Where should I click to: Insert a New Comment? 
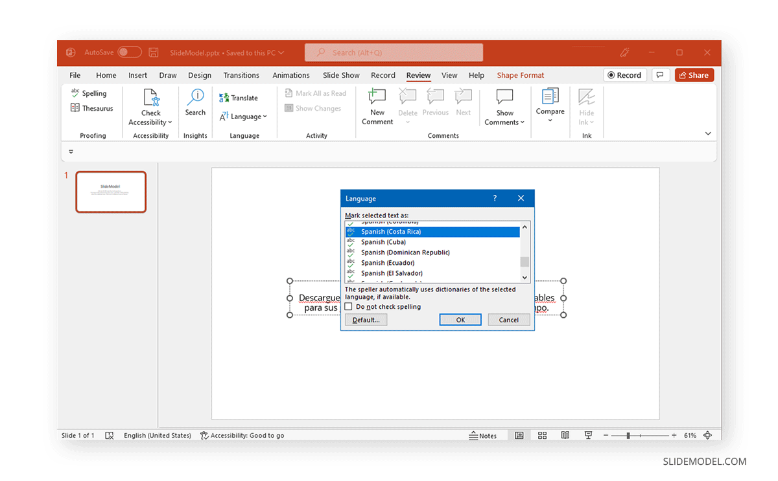pos(377,104)
